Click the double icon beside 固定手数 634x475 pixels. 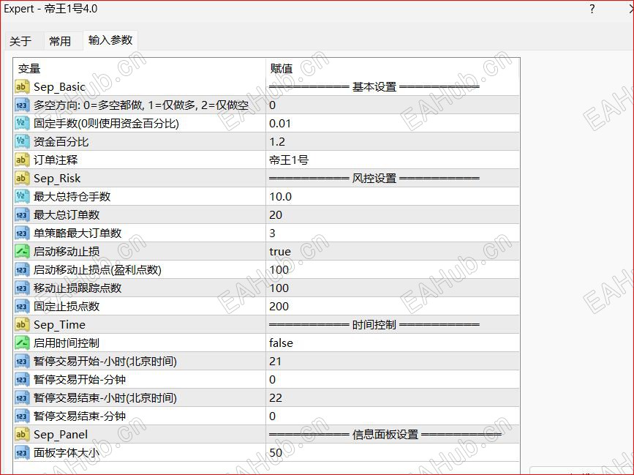[22, 123]
